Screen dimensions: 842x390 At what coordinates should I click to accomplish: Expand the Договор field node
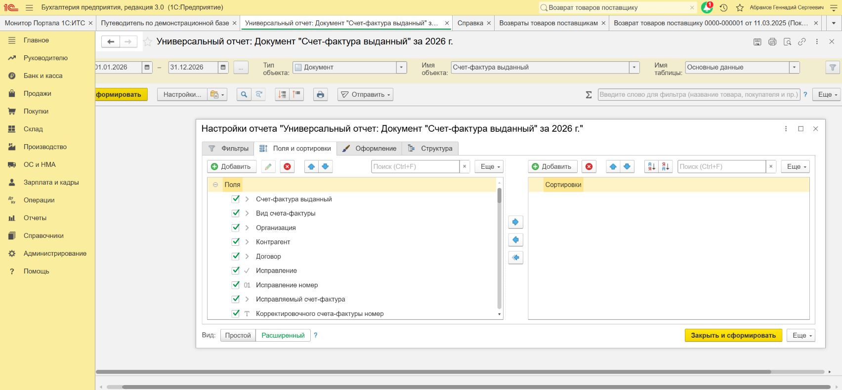click(247, 256)
